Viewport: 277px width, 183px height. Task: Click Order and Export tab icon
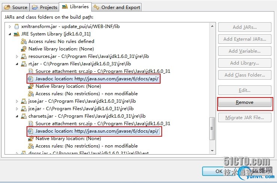(97, 7)
